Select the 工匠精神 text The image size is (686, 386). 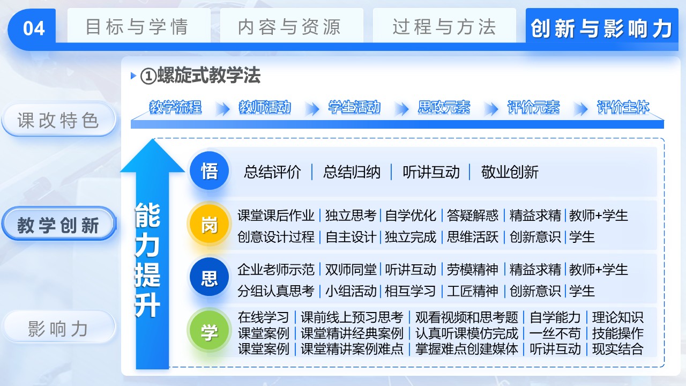point(473,291)
